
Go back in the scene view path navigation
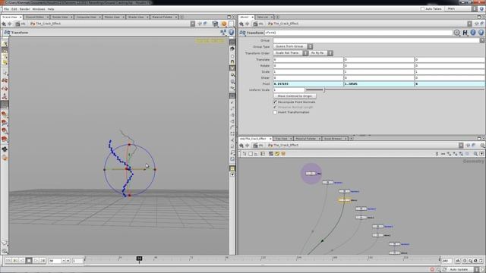4,24
